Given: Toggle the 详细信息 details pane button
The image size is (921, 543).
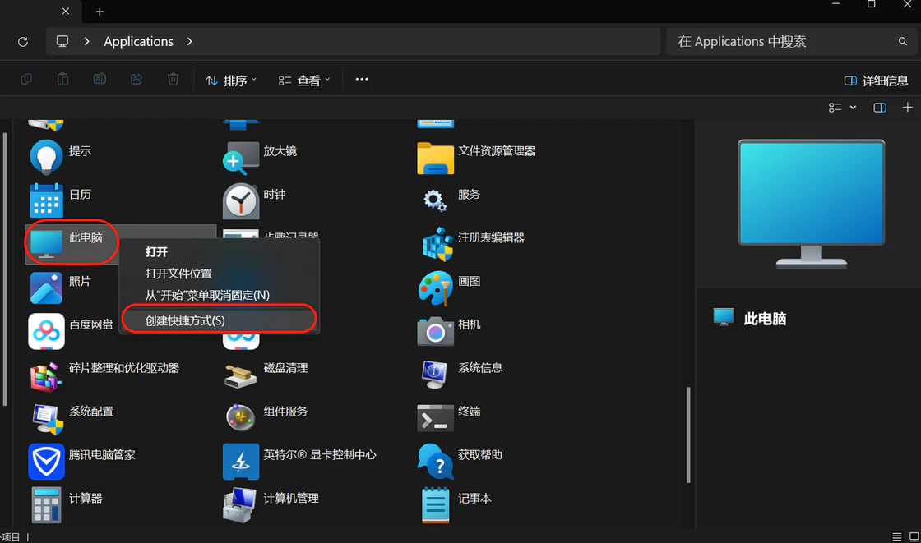Looking at the screenshot, I should click(x=876, y=81).
